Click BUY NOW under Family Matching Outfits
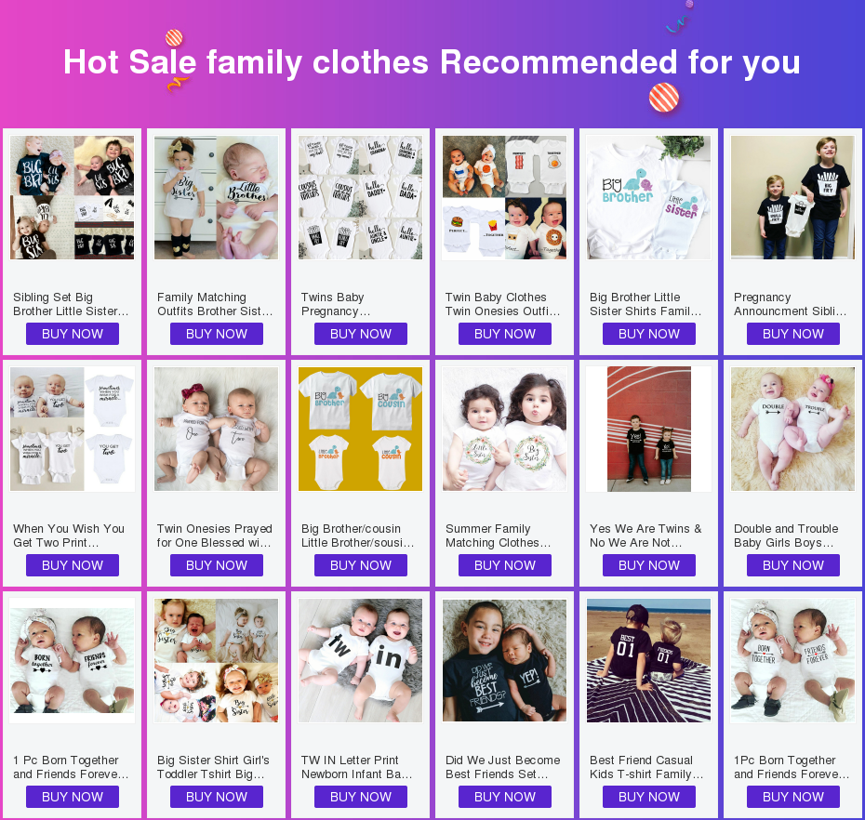This screenshot has height=820, width=865. [x=216, y=334]
